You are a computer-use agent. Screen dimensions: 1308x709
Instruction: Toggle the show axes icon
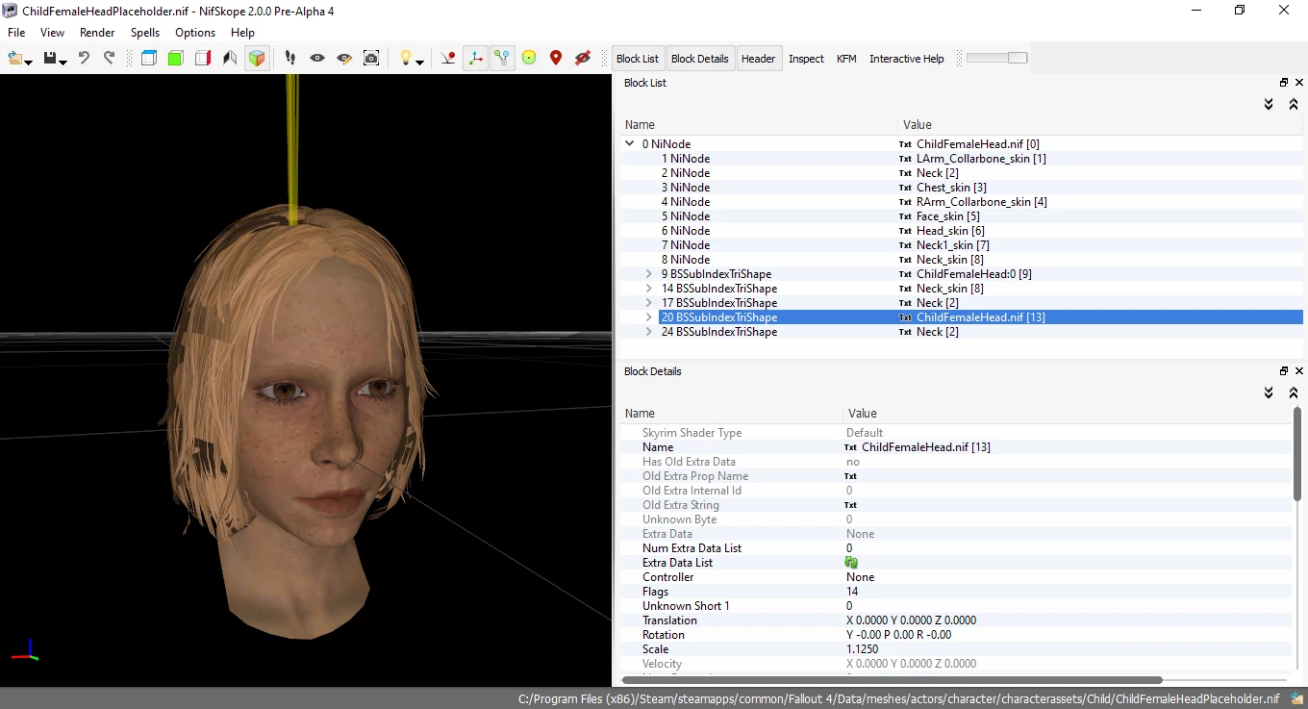pyautogui.click(x=475, y=59)
